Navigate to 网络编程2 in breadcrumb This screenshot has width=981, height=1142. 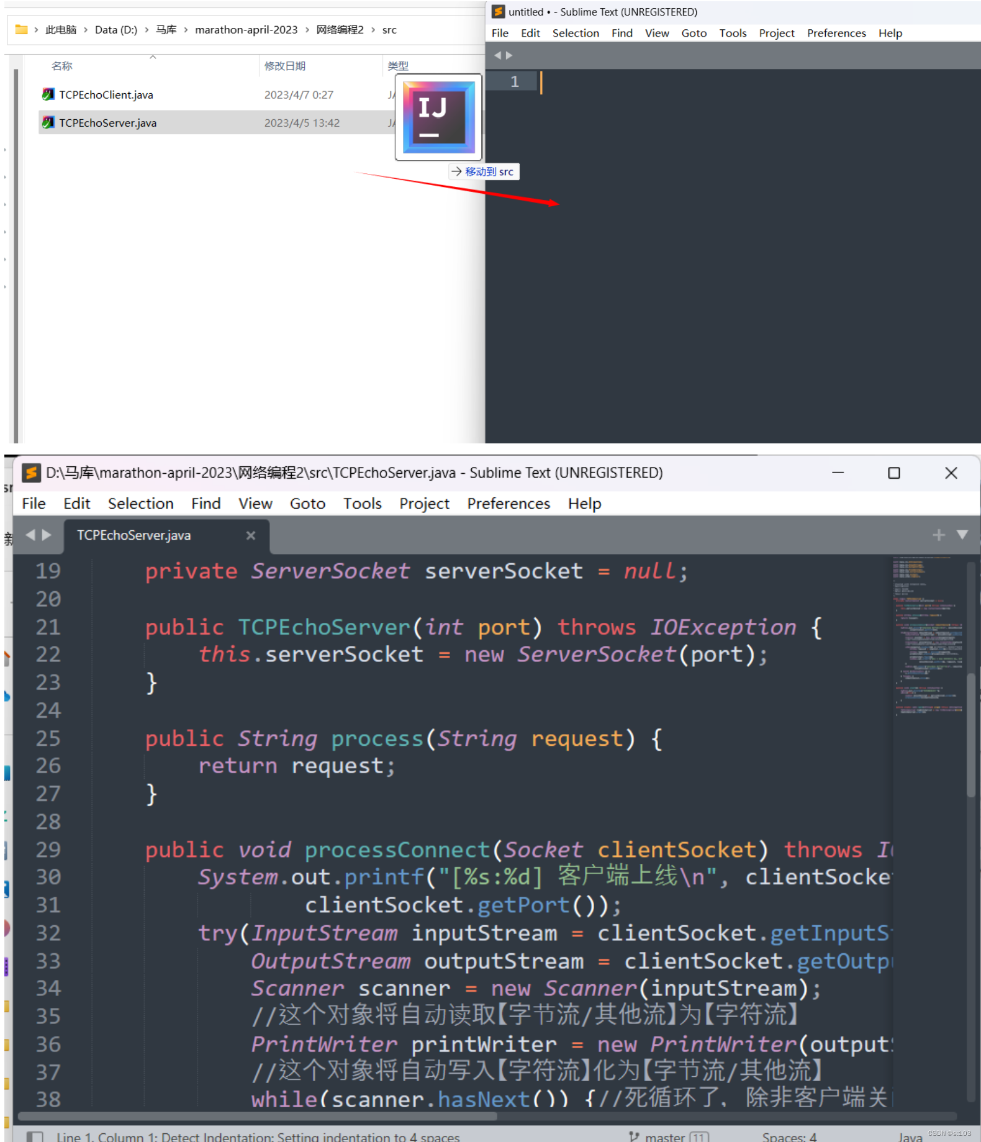(x=340, y=30)
